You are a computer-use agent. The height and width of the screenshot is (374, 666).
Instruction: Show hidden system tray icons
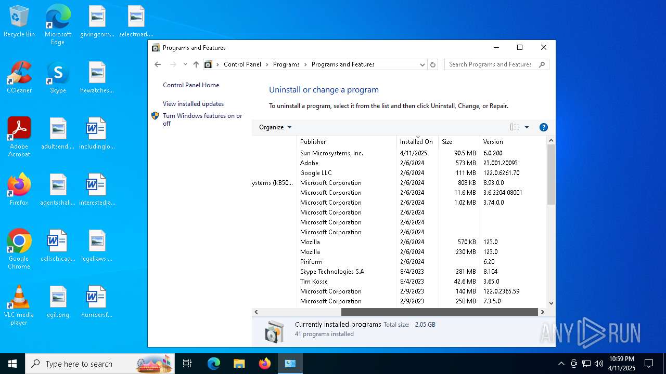pyautogui.click(x=561, y=364)
